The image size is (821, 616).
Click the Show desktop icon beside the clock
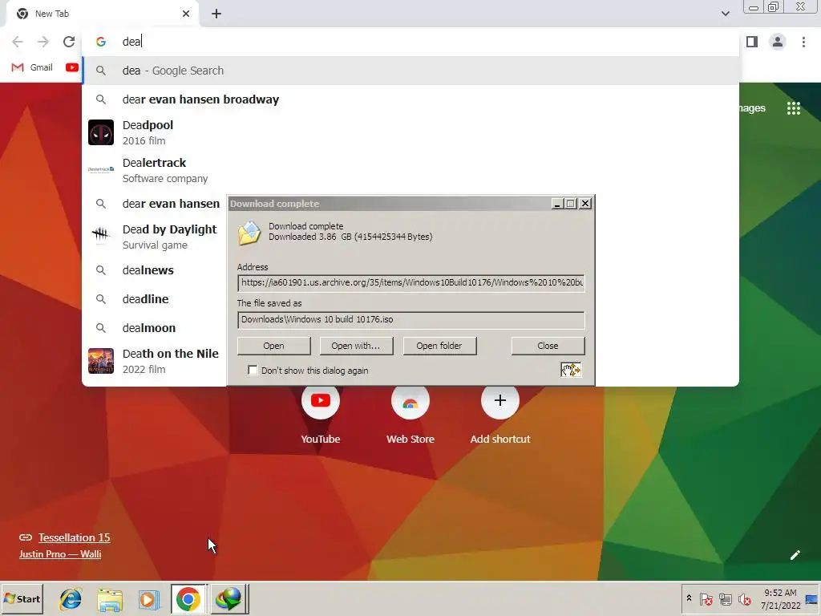point(811,599)
